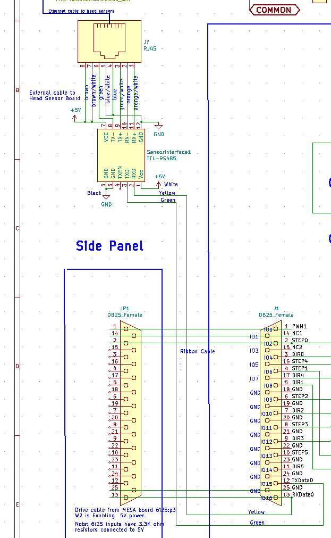Select the 'RJ45' value label
The image size is (331, 538).
pyautogui.click(x=150, y=48)
